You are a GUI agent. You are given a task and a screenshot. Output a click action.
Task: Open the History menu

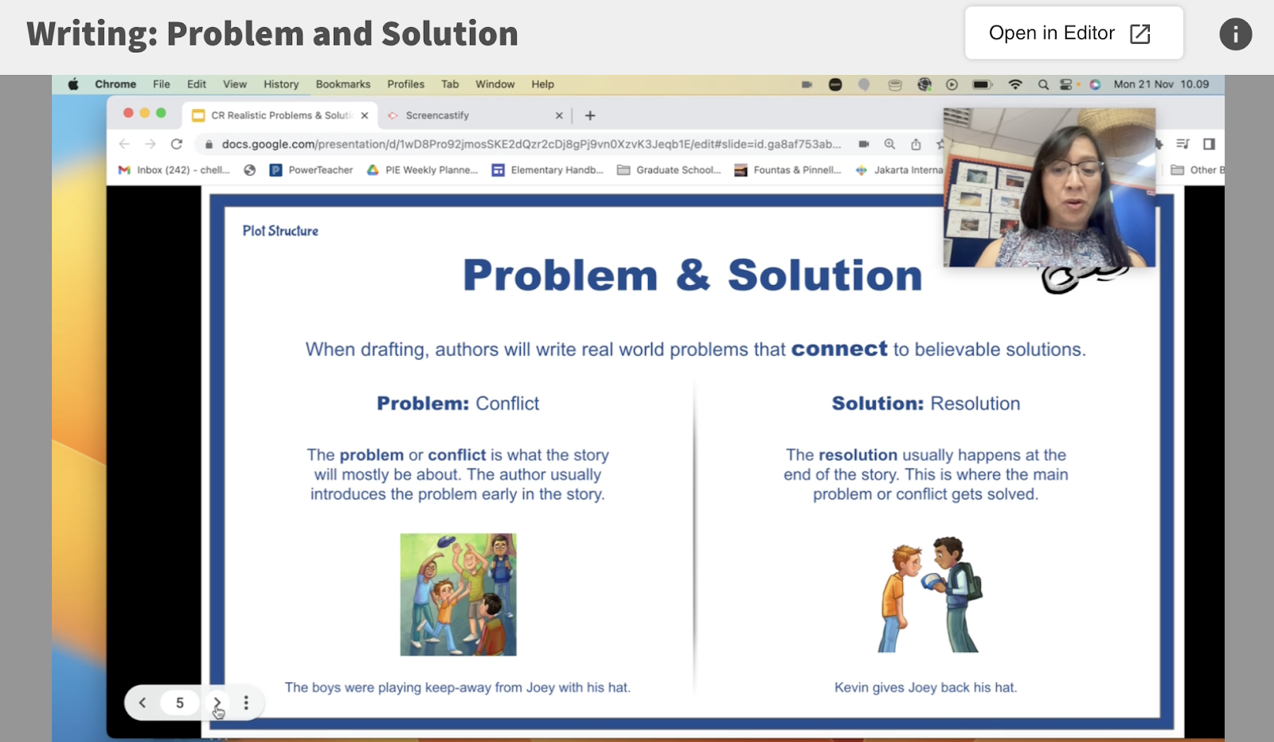pyautogui.click(x=281, y=84)
